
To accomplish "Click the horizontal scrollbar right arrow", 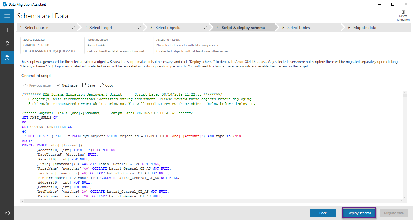I will (401, 201).
